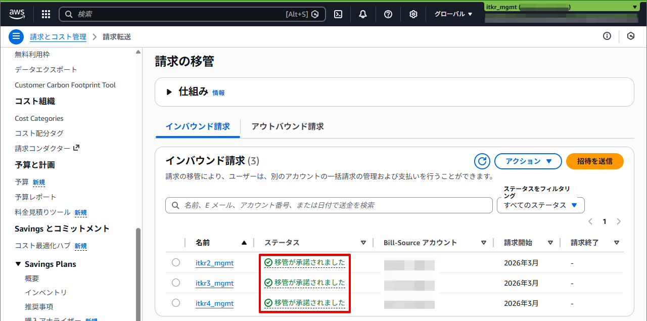
Task: Sort by Bill-Source アカウント column
Action: [x=484, y=243]
